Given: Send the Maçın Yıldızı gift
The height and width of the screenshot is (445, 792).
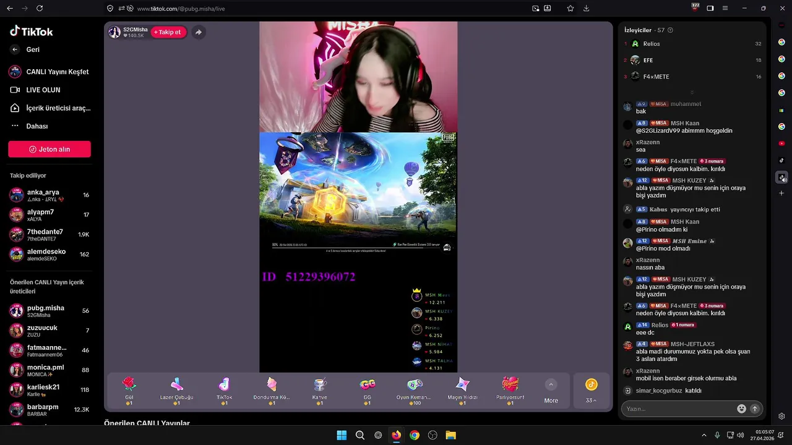Looking at the screenshot, I should (x=463, y=392).
